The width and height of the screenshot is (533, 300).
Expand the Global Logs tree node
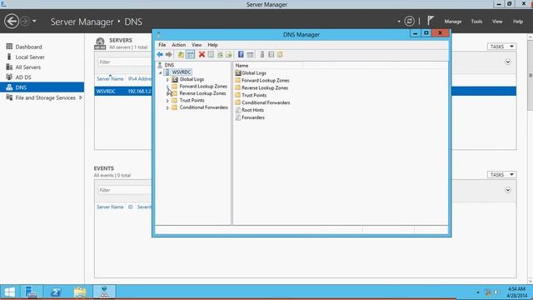coord(167,80)
